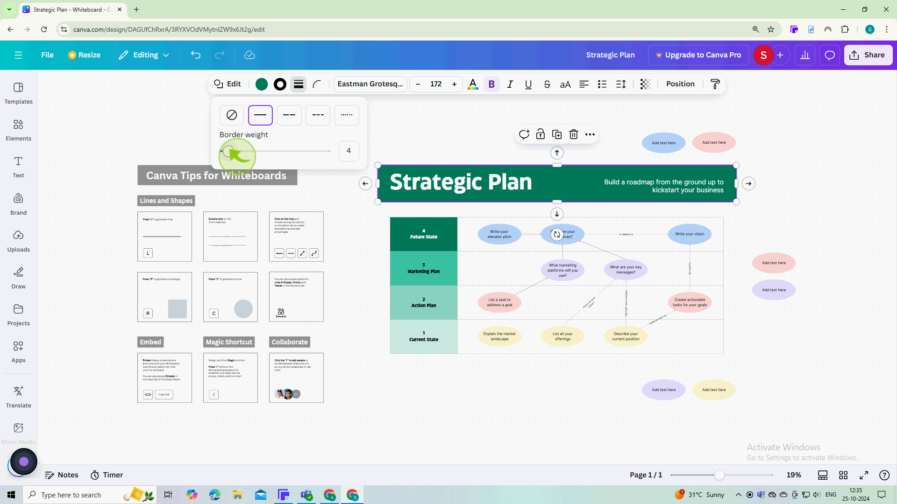Select the Text alignment icon
The width and height of the screenshot is (897, 504).
(584, 84)
